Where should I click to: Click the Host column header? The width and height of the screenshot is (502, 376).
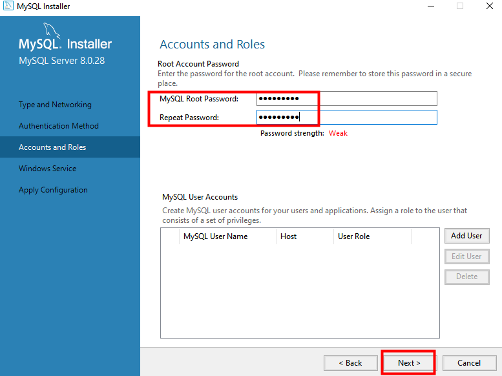click(305, 236)
